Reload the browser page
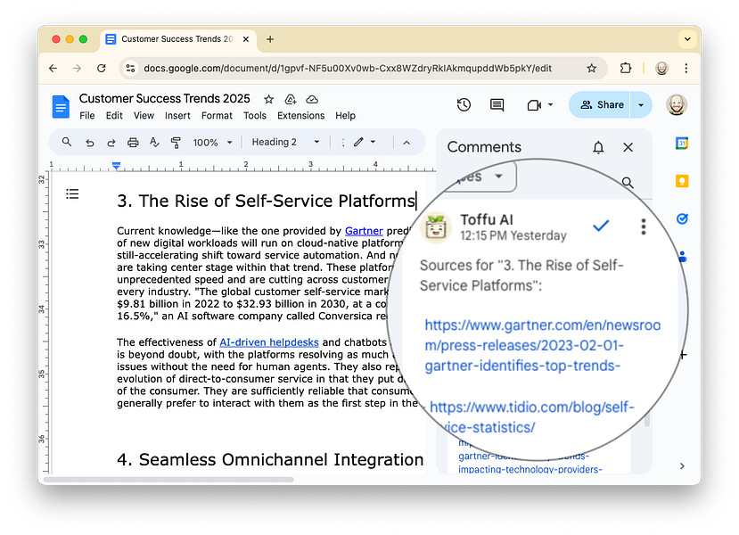This screenshot has height=535, width=739. tap(102, 69)
